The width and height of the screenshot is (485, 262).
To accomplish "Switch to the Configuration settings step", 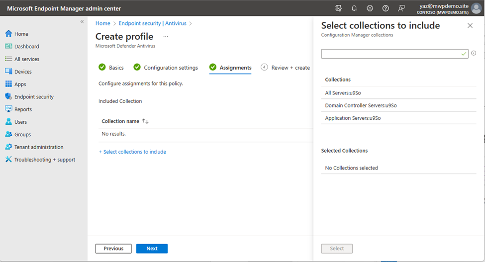I will coord(171,68).
